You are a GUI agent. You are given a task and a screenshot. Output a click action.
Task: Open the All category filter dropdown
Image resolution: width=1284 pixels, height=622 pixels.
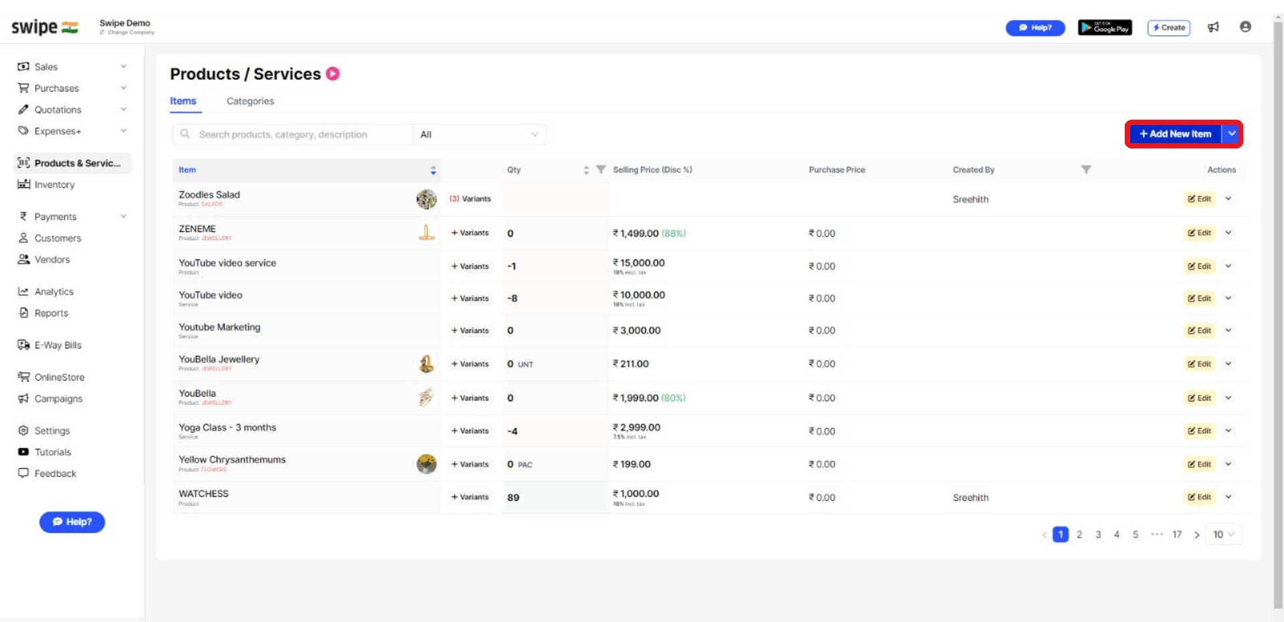click(479, 134)
